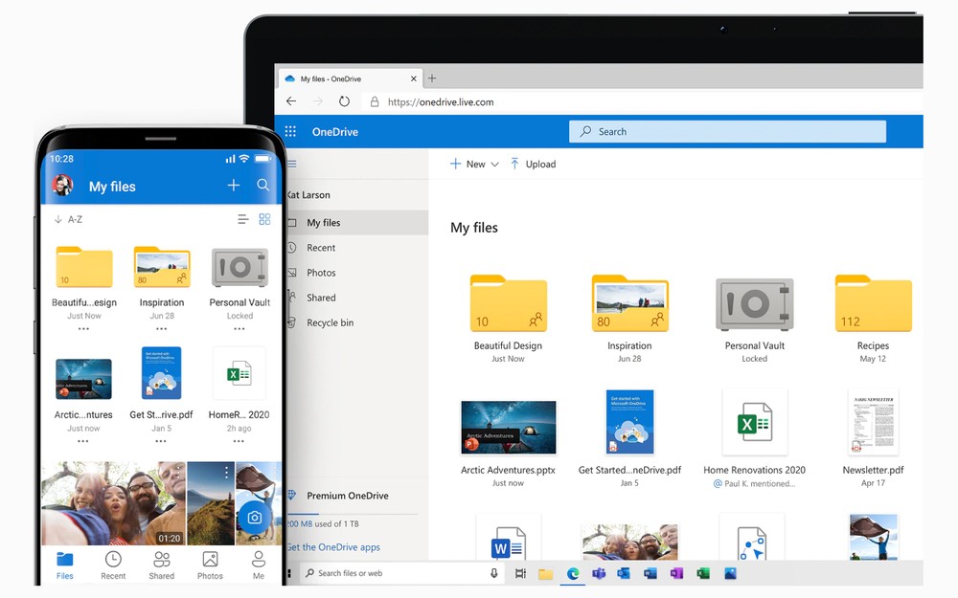Select the Photos tab in phone bottom bar
The image size is (958, 598).
[210, 565]
